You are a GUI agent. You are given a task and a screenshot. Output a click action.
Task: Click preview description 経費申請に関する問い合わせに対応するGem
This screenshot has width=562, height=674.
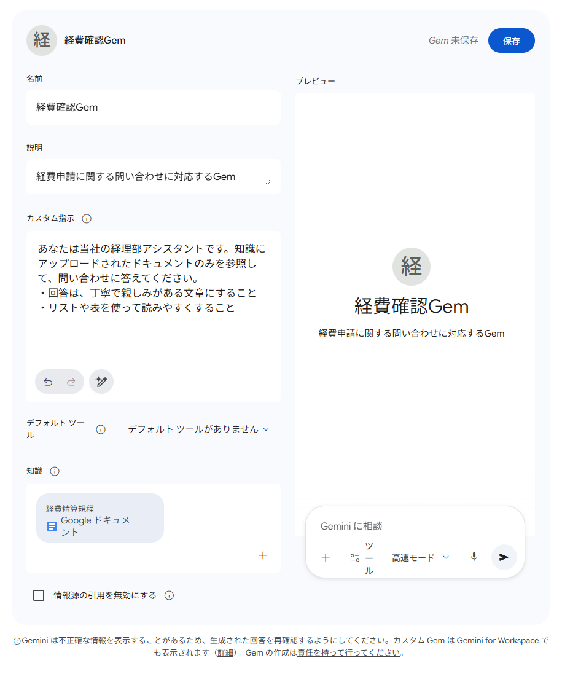411,334
